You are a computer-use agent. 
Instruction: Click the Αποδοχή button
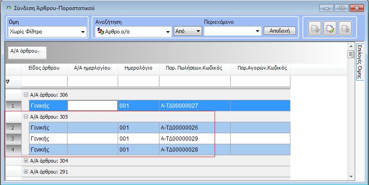click(x=279, y=31)
